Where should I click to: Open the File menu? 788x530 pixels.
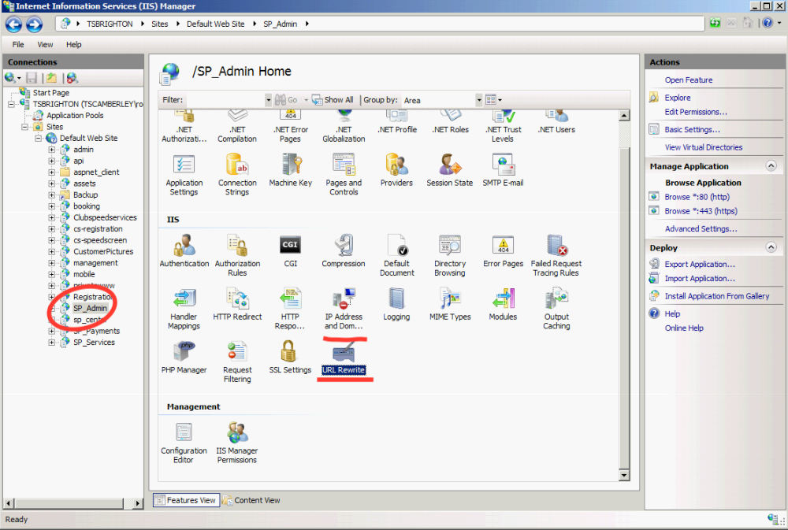(18, 45)
